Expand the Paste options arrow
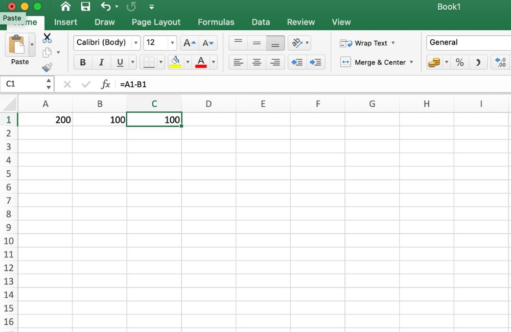511x332 pixels. [x=32, y=44]
